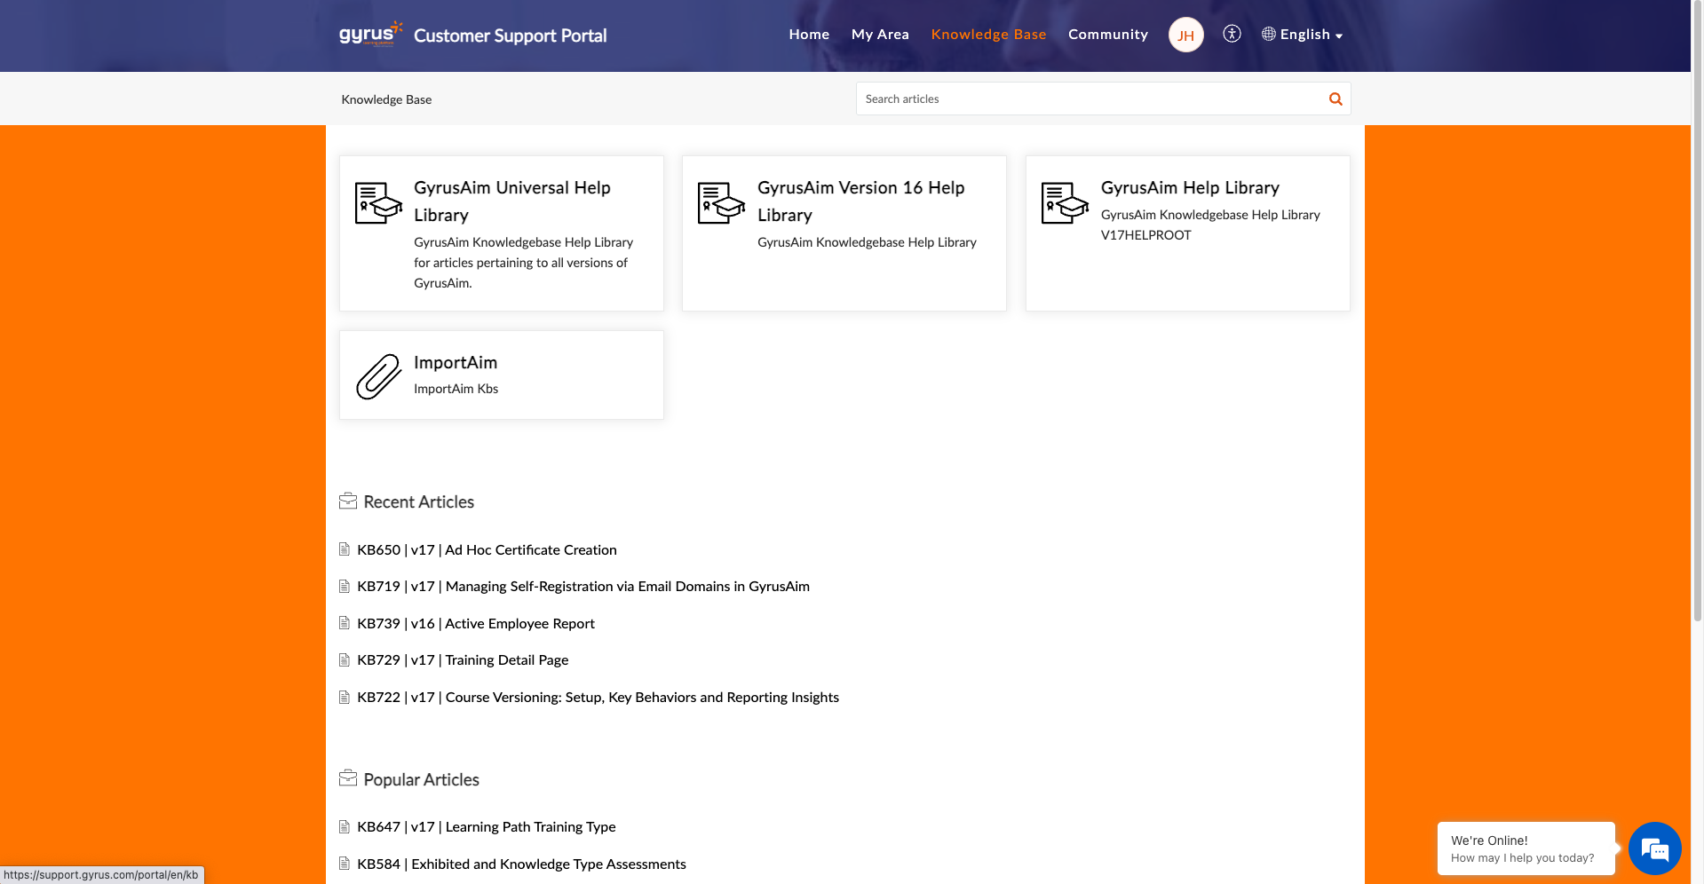The height and width of the screenshot is (884, 1704).
Task: Switch to the Community section
Action: point(1107,35)
